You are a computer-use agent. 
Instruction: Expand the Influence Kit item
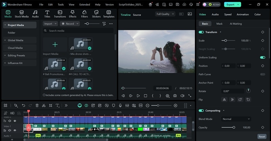[x=5, y=63]
